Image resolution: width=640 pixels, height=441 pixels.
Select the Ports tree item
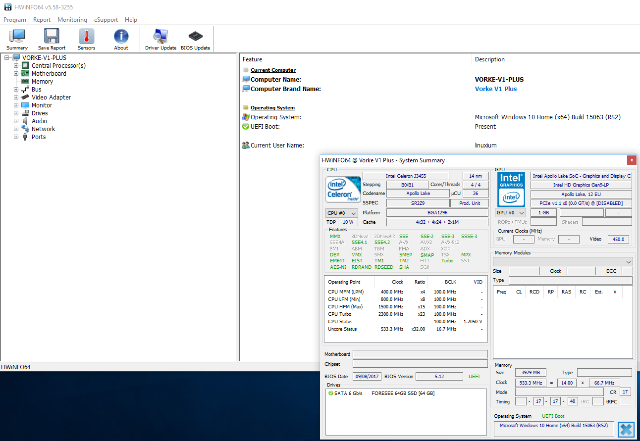(x=39, y=137)
